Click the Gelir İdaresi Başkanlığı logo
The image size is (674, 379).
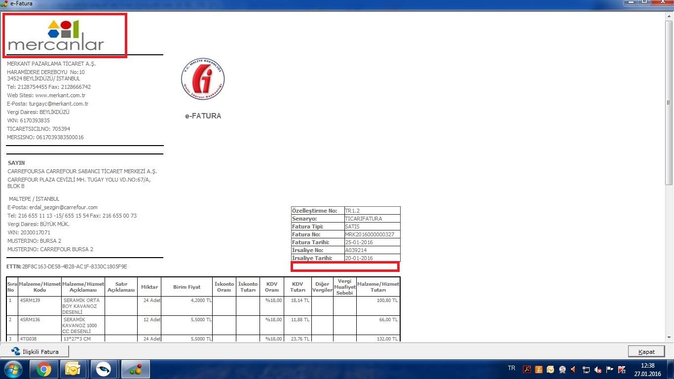coord(203,79)
